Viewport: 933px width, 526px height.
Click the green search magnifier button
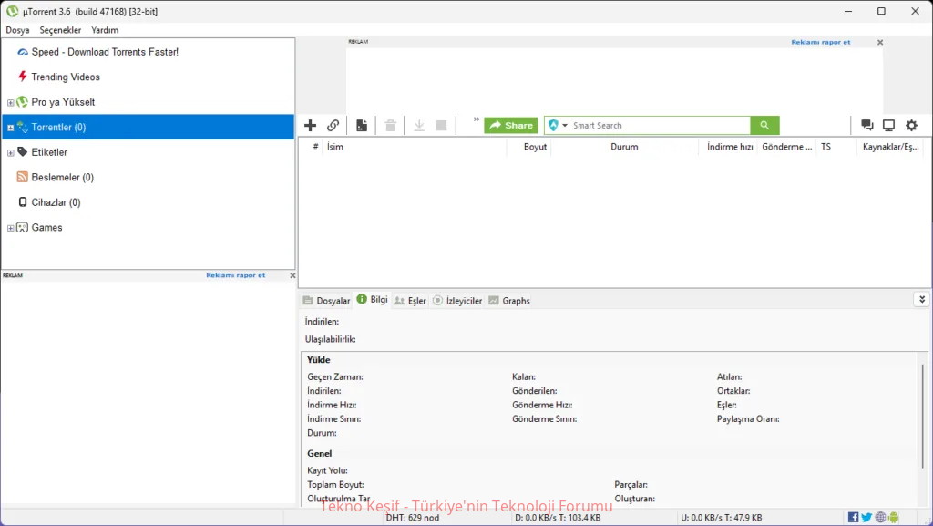(x=764, y=126)
